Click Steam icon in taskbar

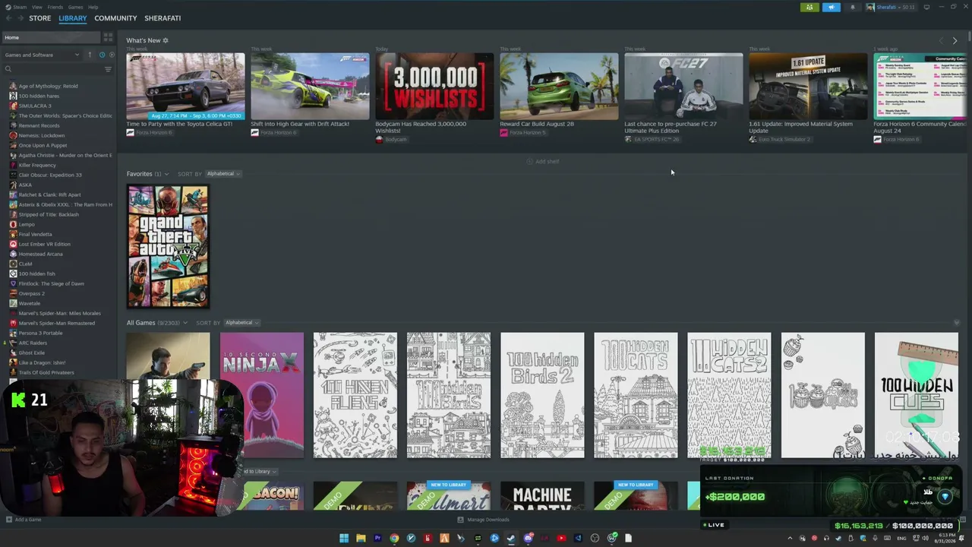(511, 538)
